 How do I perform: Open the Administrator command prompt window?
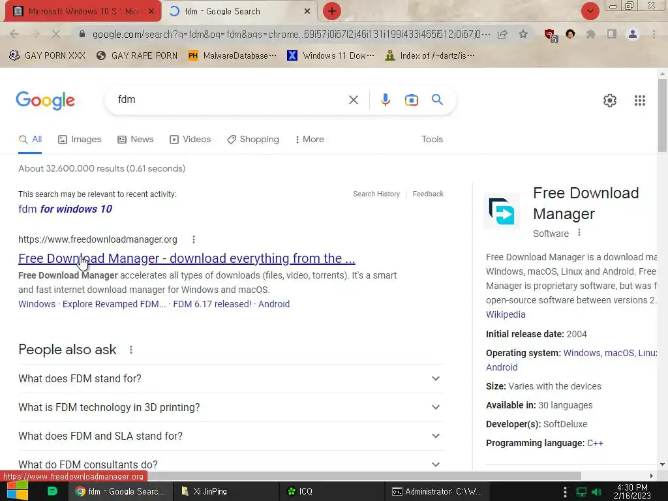pyautogui.click(x=438, y=491)
